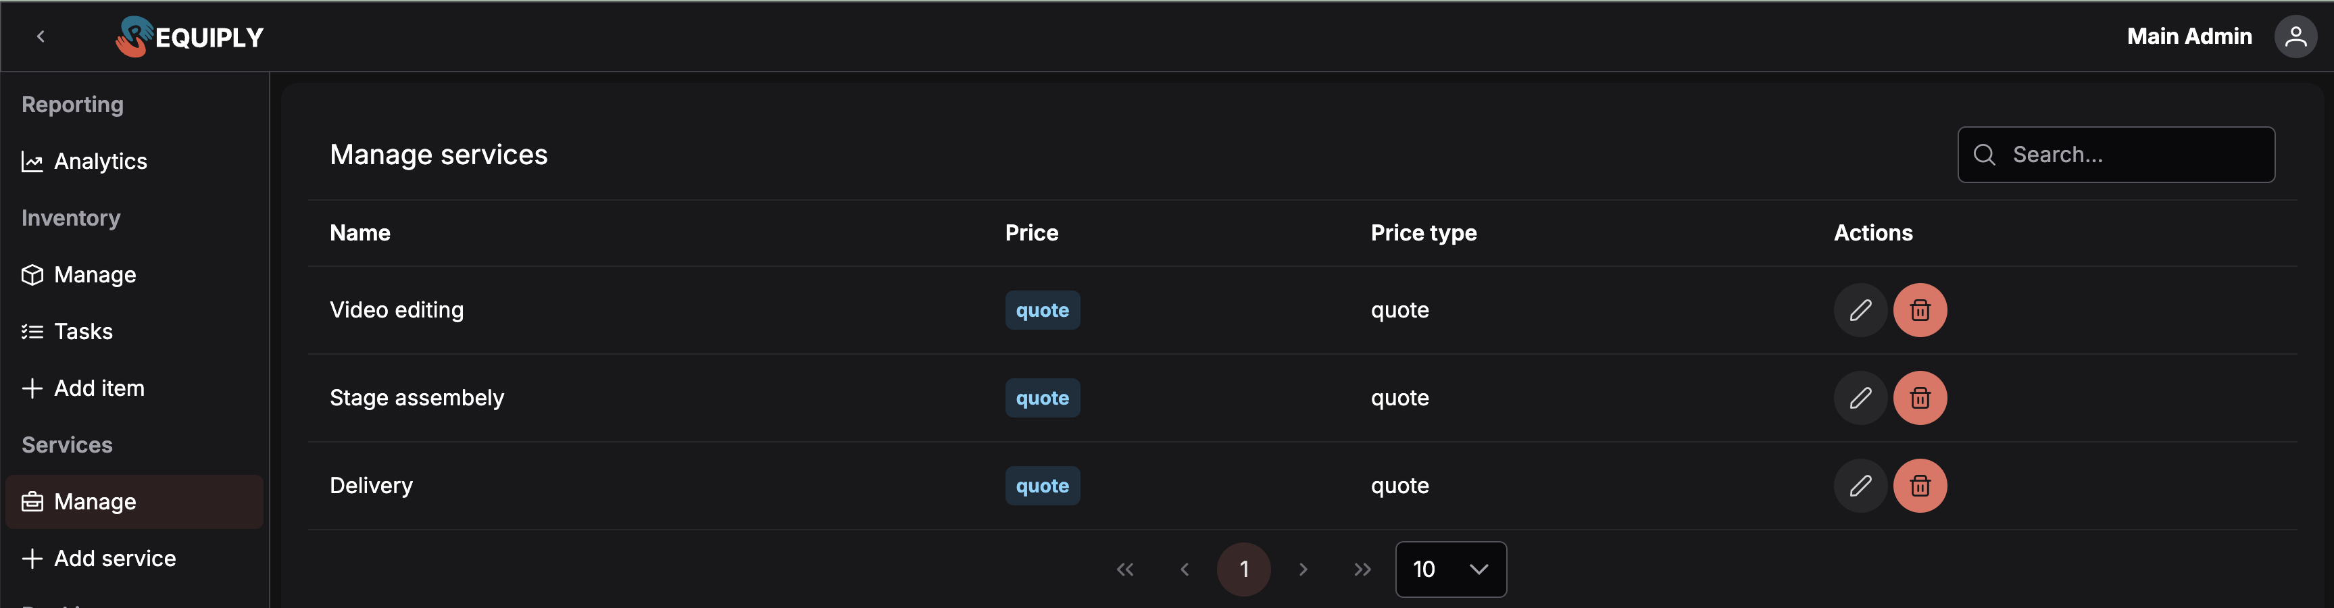Delete the Video editing service

(1919, 311)
